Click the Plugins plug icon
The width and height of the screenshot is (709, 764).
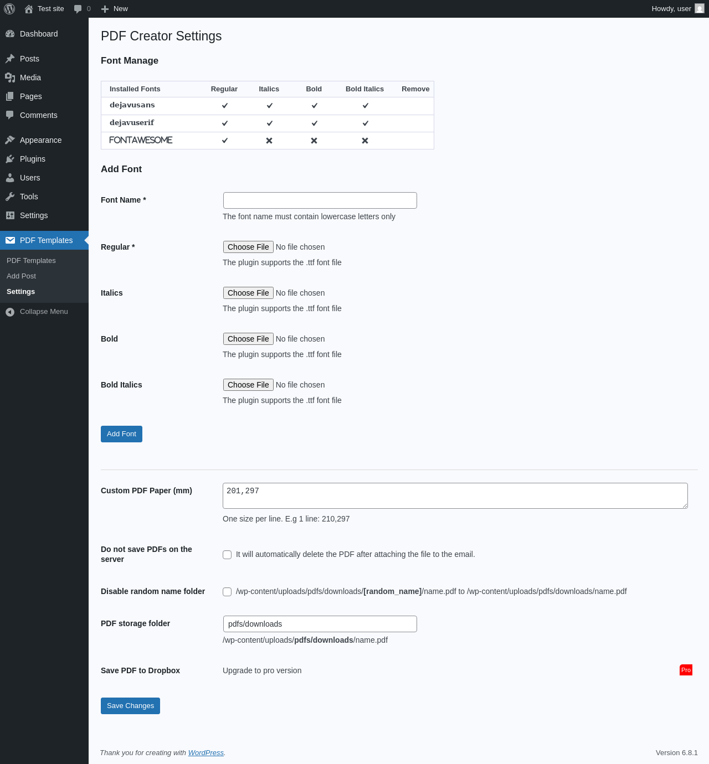pyautogui.click(x=10, y=159)
